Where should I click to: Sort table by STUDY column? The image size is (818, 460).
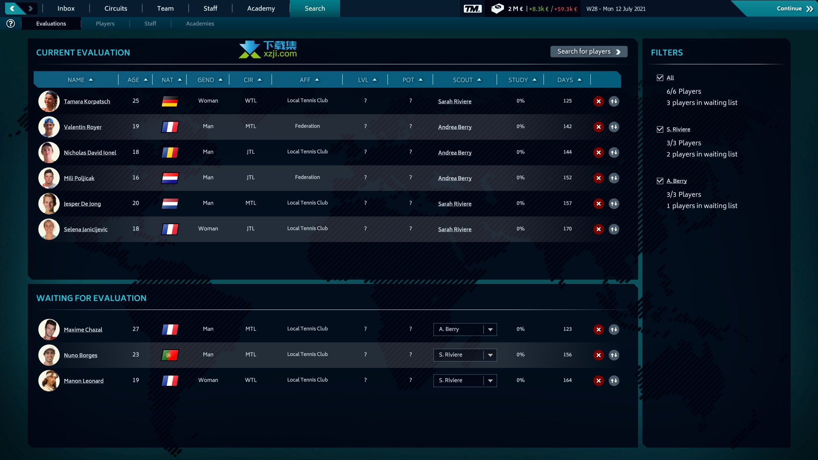click(522, 80)
